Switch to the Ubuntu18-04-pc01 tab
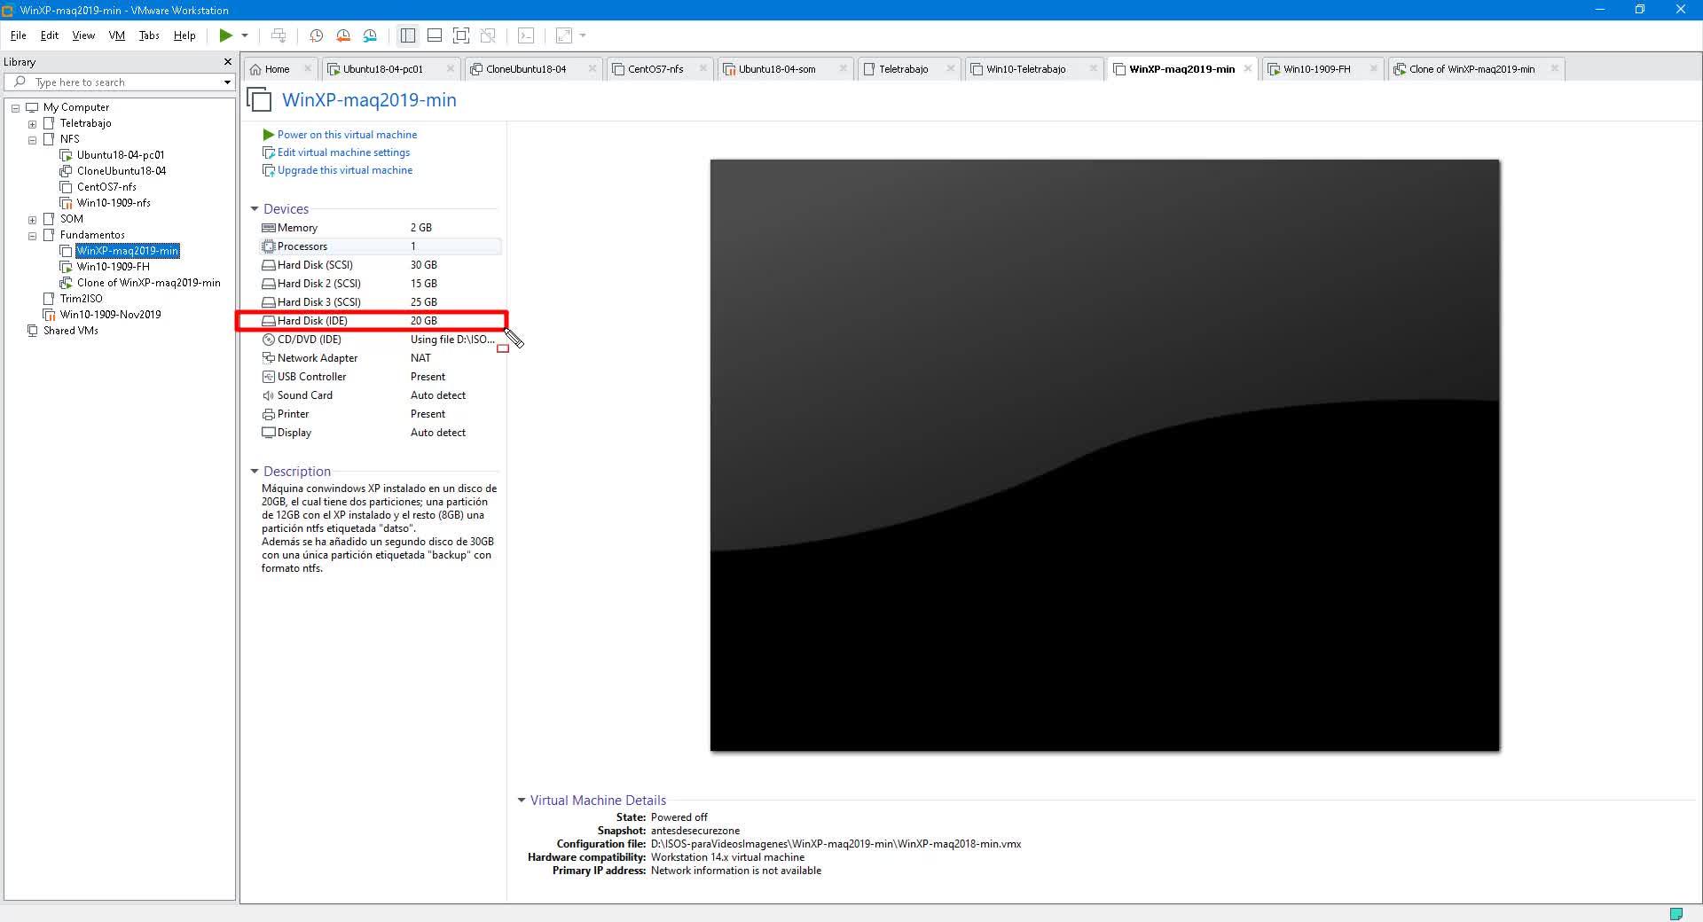 [x=383, y=69]
